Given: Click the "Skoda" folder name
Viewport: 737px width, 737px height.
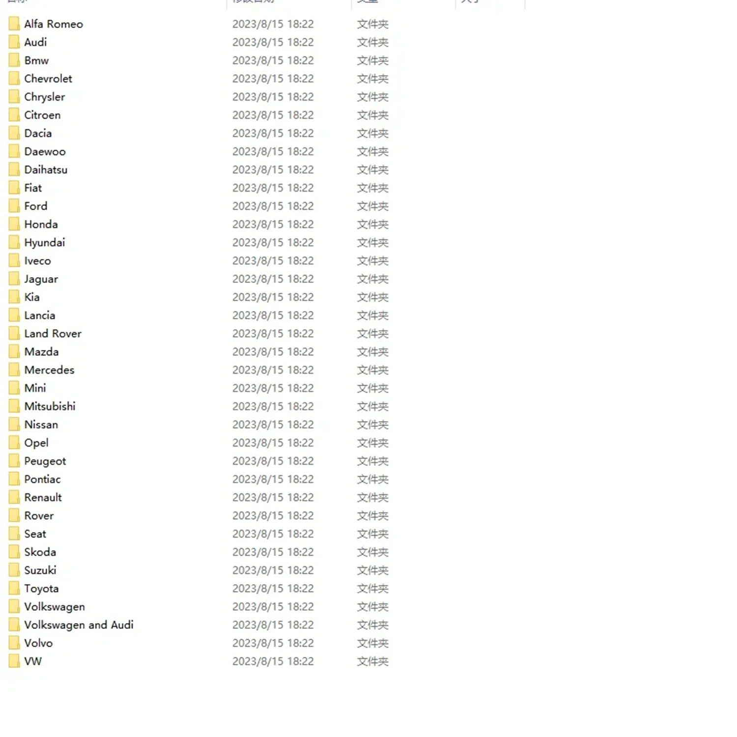Looking at the screenshot, I should click(x=40, y=552).
